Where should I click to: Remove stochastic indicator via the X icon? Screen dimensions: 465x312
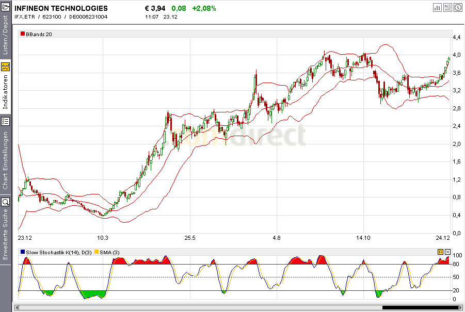coord(447,252)
